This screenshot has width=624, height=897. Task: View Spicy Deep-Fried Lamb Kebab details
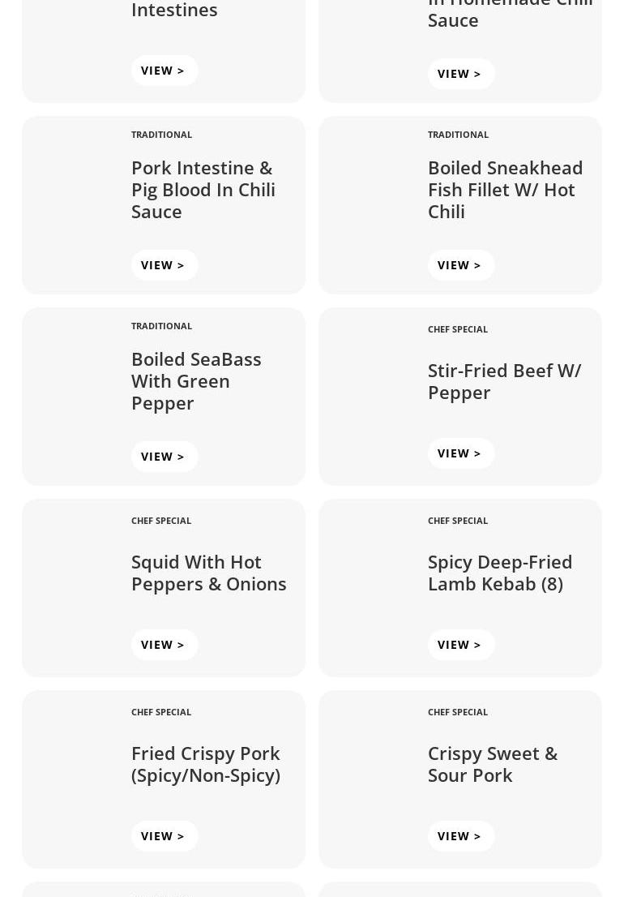pos(460,645)
